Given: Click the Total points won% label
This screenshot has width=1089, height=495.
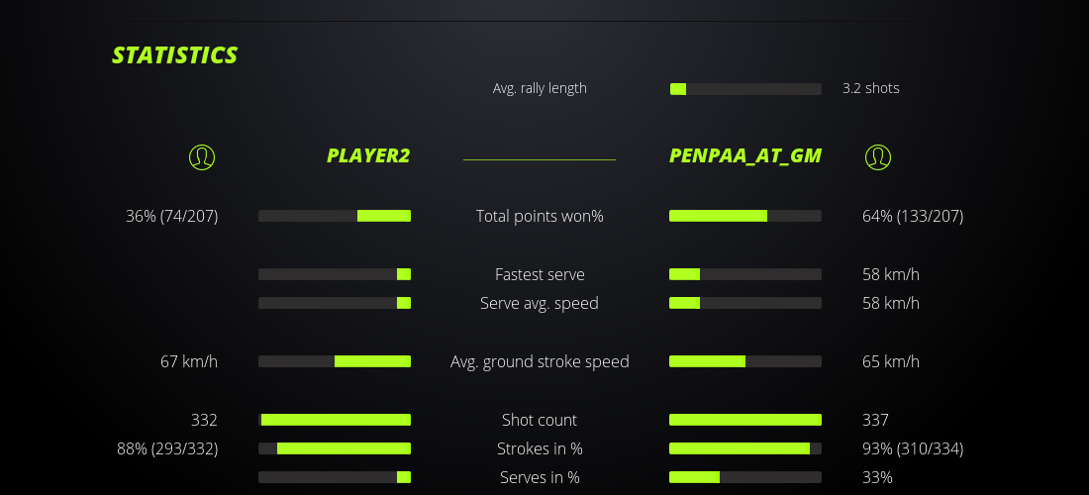Looking at the screenshot, I should tap(540, 216).
